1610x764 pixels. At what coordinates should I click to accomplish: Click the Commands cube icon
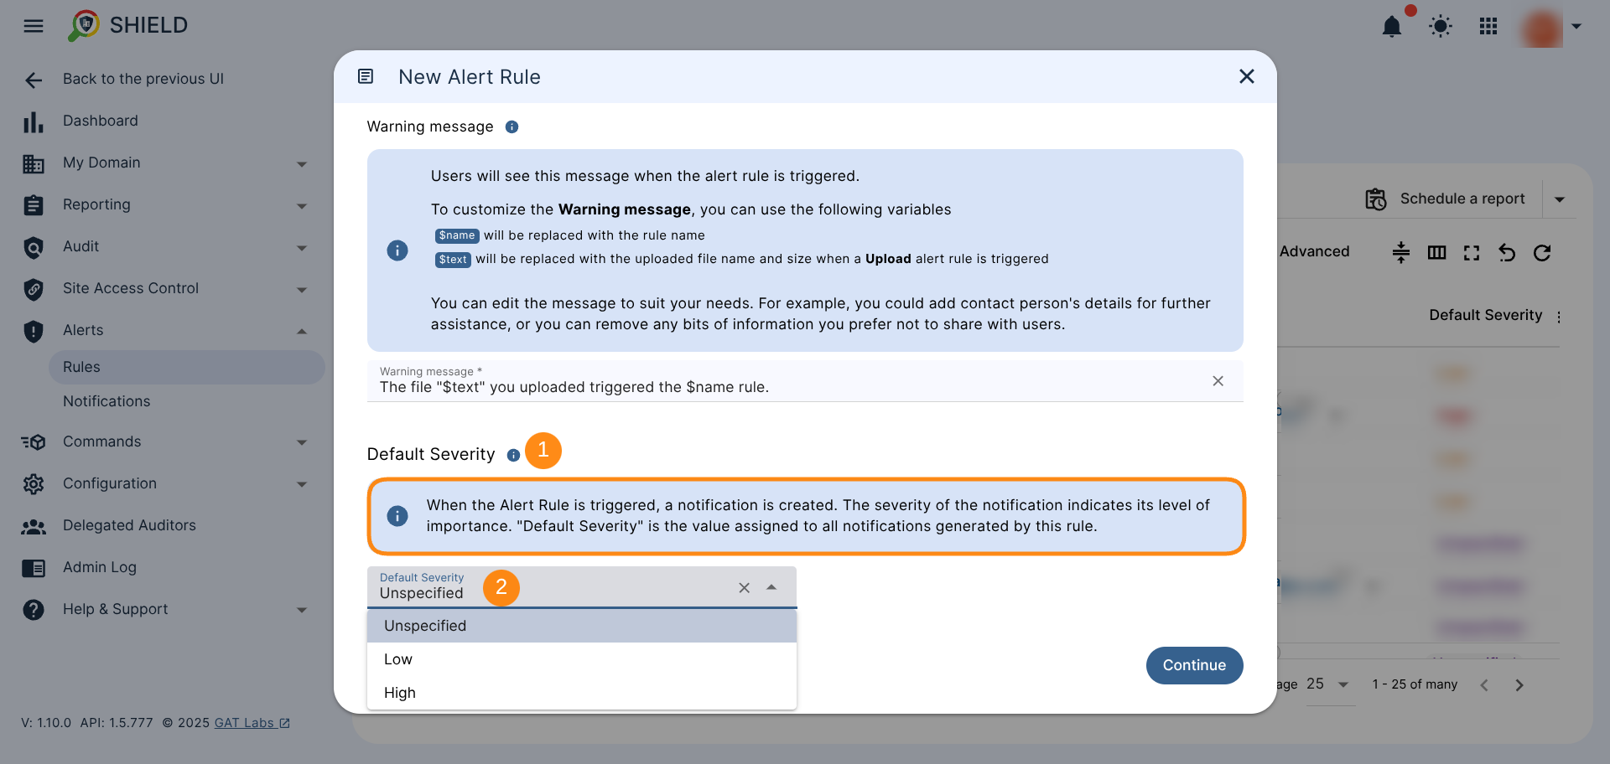tap(34, 442)
